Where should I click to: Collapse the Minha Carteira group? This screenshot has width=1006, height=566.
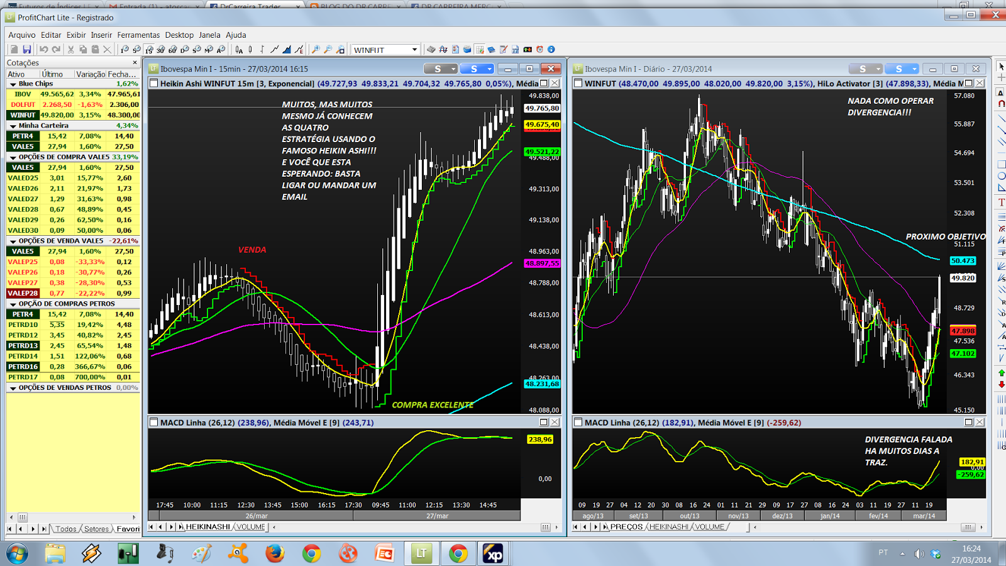coord(13,126)
